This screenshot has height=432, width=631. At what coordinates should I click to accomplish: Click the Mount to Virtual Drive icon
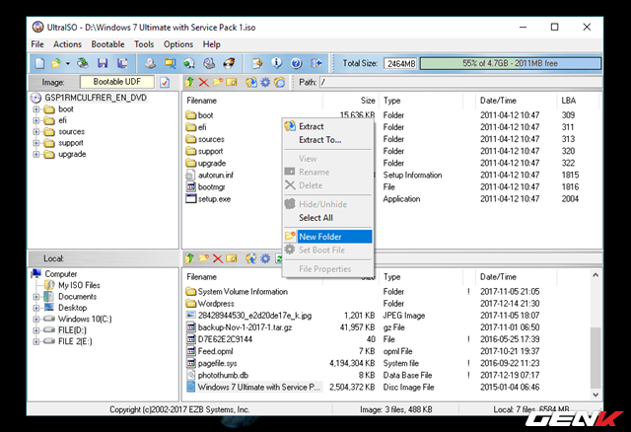click(209, 63)
